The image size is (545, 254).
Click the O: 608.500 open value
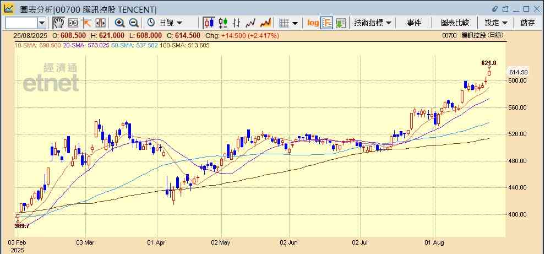tap(69, 35)
